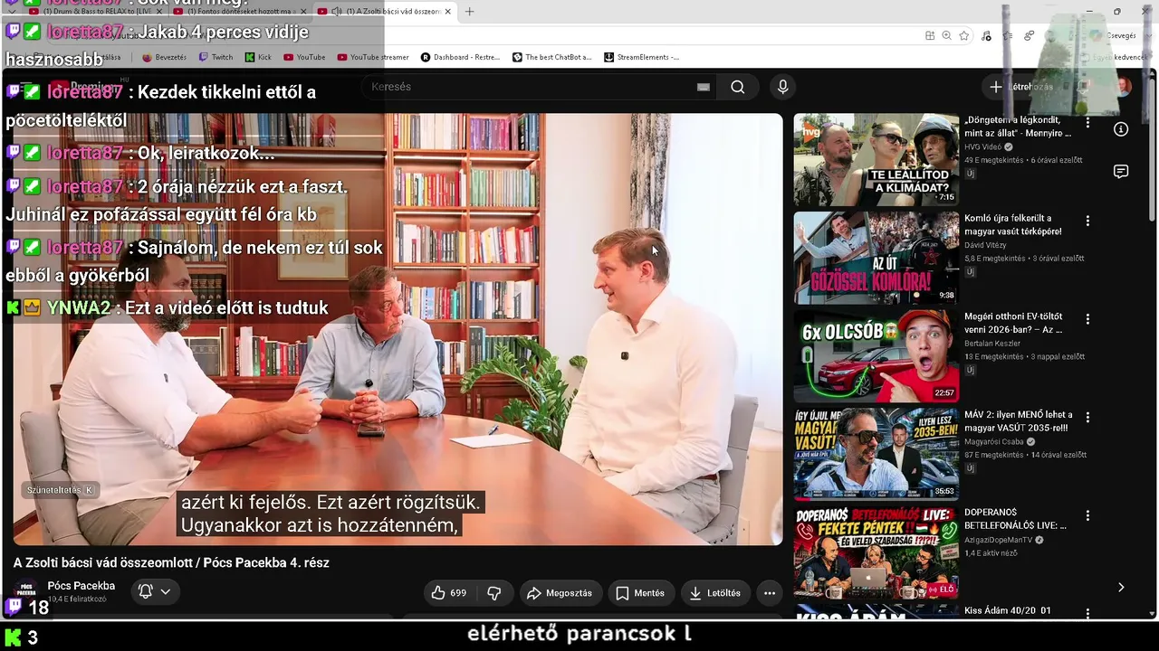Open options menu for the DOPERANOS live video
Viewport: 1159px width, 651px height.
pyautogui.click(x=1087, y=515)
